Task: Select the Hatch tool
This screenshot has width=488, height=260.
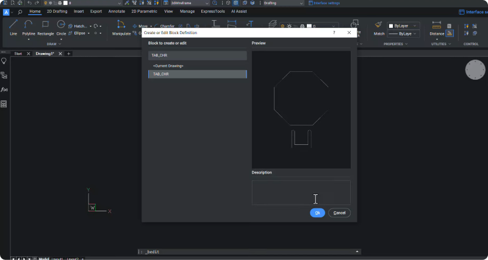Action: (x=79, y=26)
